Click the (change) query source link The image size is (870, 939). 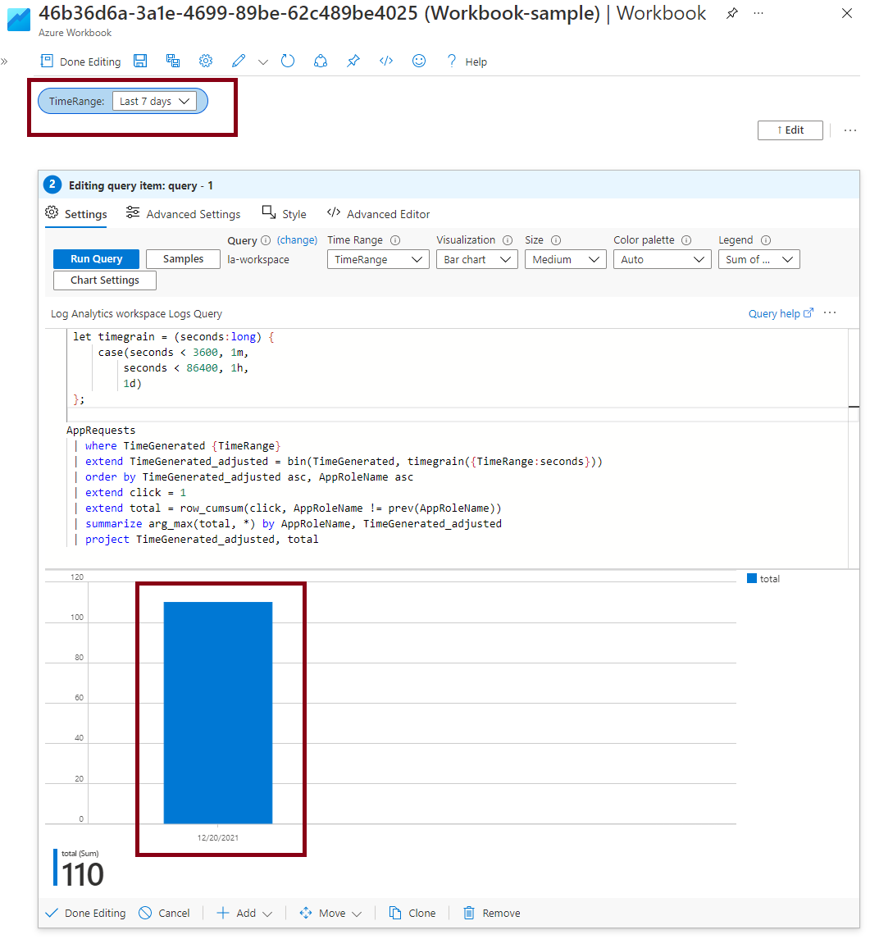(297, 240)
